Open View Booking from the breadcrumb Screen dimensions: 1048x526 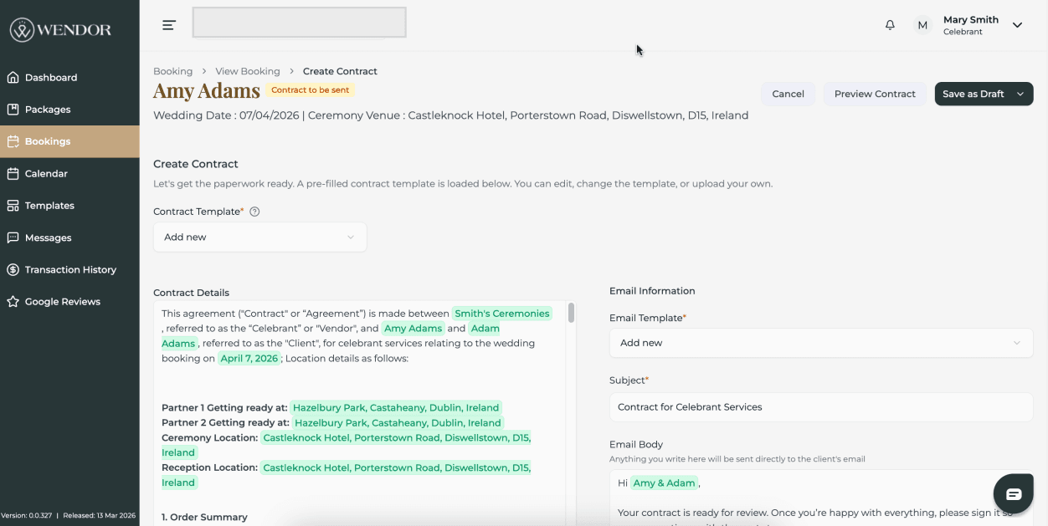[x=248, y=71]
